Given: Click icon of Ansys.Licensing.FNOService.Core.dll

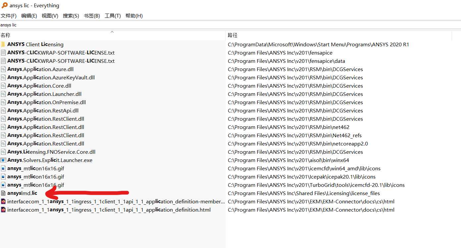Looking at the screenshot, I should 3,152.
